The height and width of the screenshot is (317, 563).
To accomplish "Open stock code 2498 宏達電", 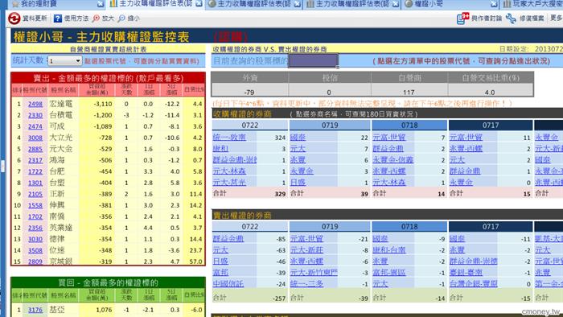I will [35, 104].
